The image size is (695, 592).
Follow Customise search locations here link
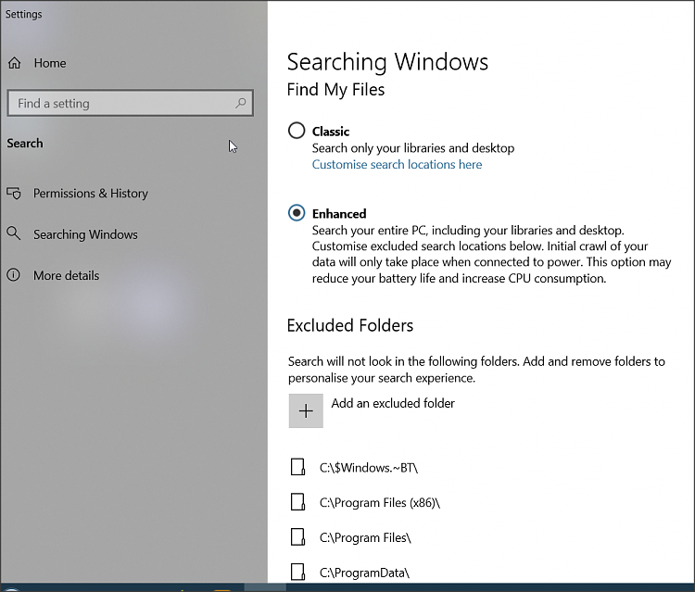397,164
